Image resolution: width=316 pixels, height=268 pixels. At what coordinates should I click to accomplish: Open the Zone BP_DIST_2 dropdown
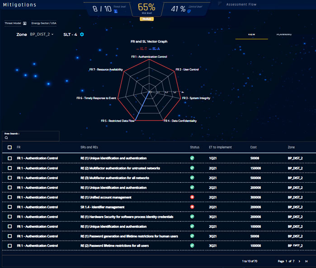coord(42,34)
